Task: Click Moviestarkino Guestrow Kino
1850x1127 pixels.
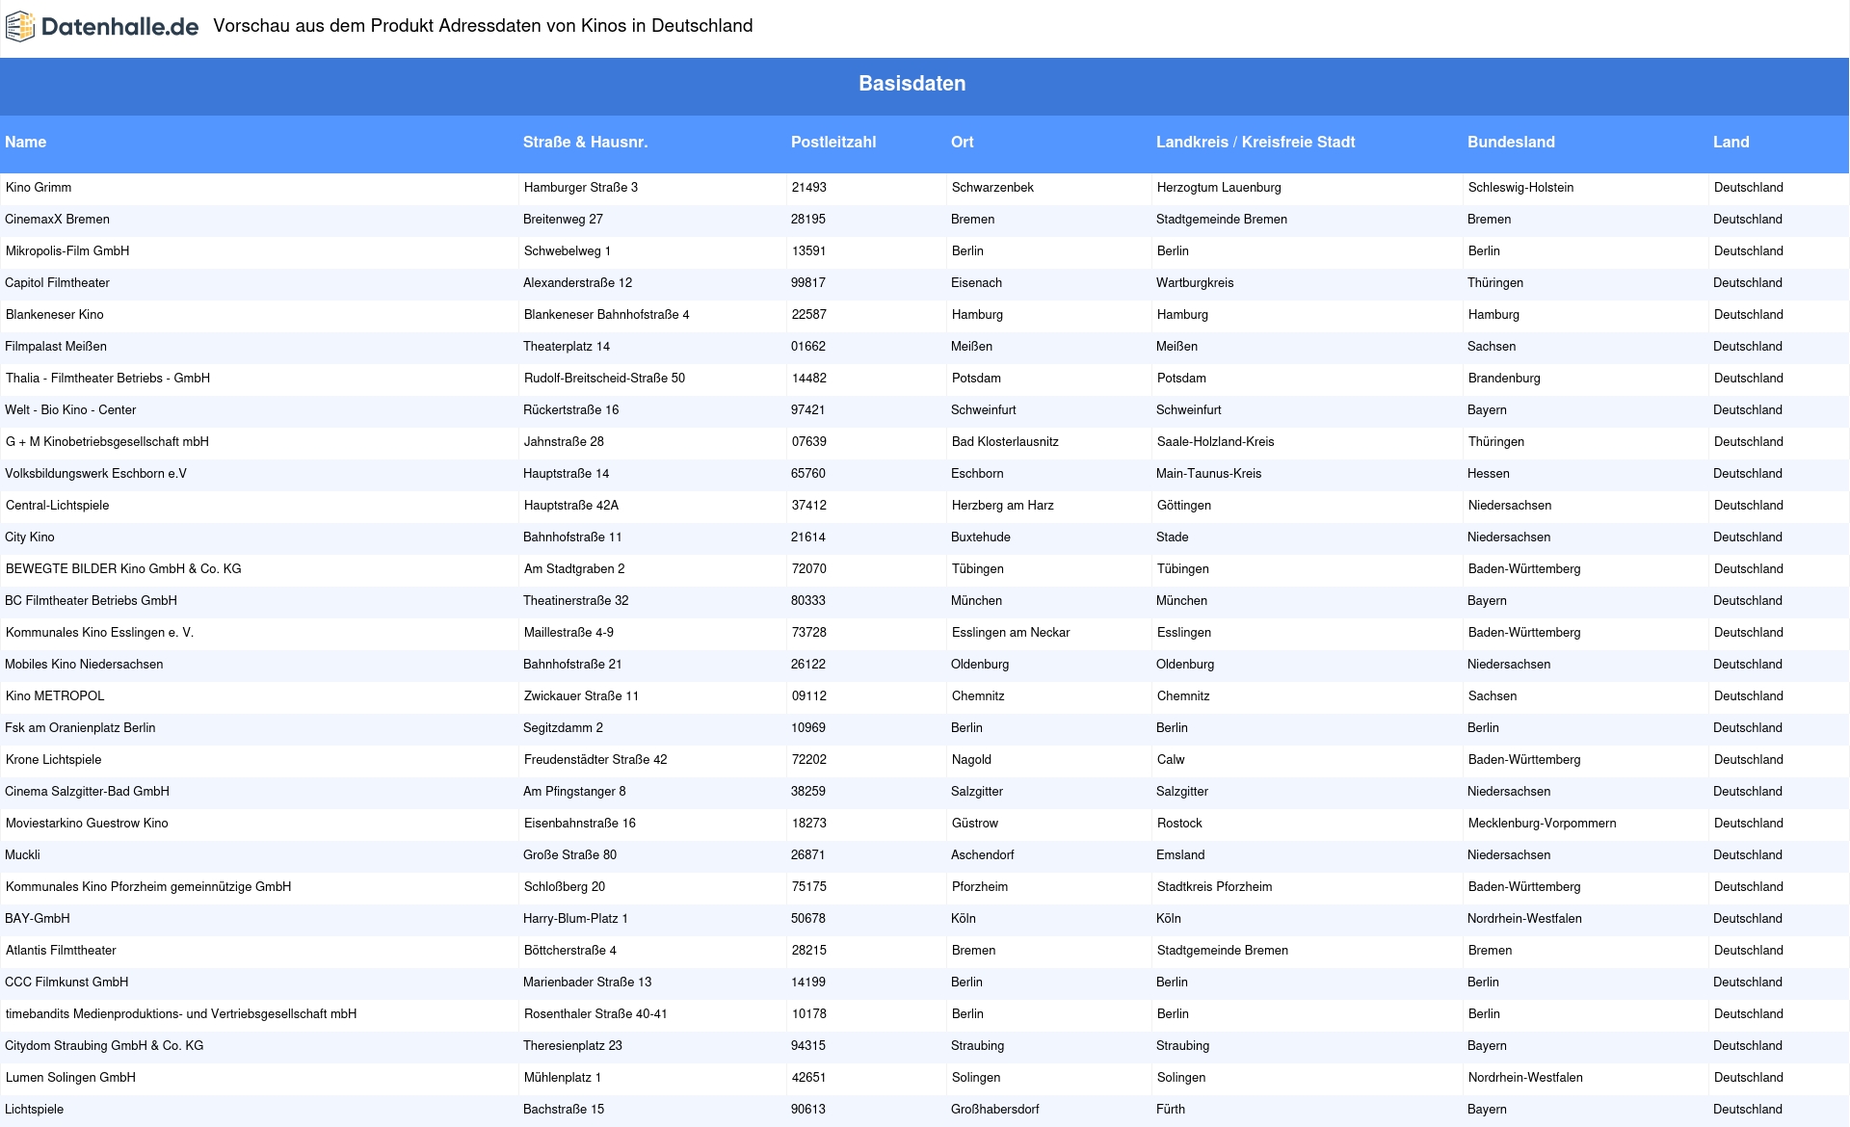Action: (87, 824)
